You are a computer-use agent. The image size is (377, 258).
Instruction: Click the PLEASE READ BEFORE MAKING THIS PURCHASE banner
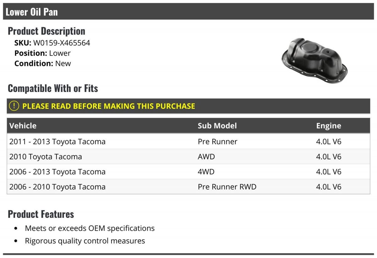coord(109,106)
